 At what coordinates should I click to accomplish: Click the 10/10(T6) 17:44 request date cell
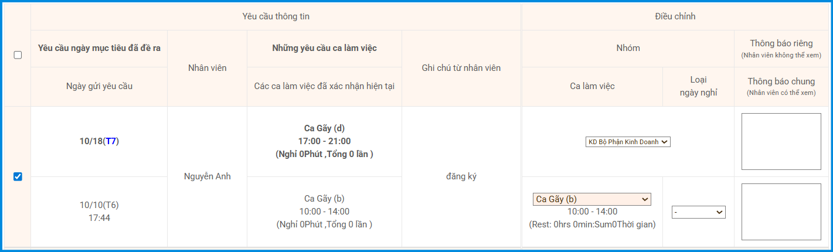click(x=99, y=212)
